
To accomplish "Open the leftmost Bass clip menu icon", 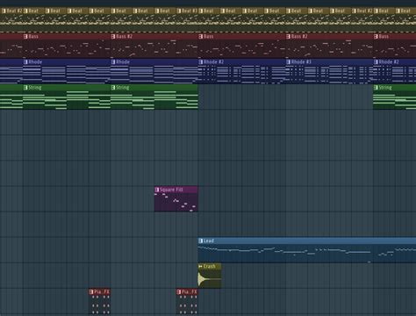I will point(25,37).
